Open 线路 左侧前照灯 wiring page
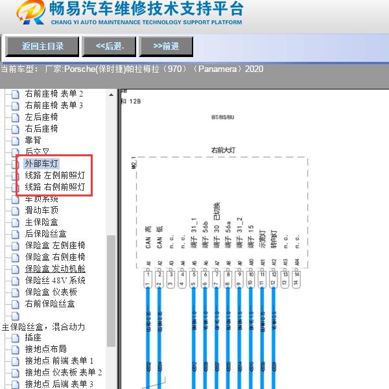 (x=55, y=176)
